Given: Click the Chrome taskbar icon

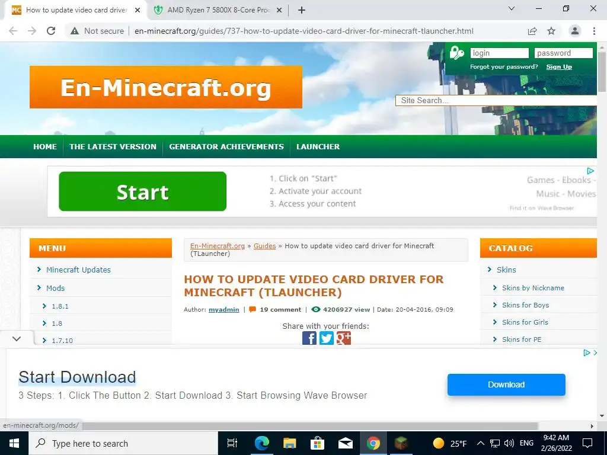Looking at the screenshot, I should click(x=373, y=443).
